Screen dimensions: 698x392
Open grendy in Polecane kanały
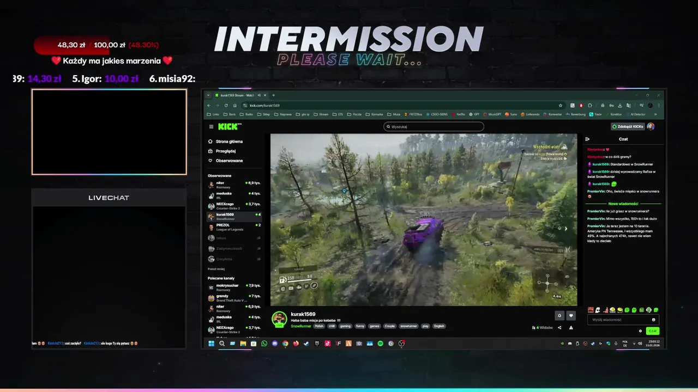(234, 297)
